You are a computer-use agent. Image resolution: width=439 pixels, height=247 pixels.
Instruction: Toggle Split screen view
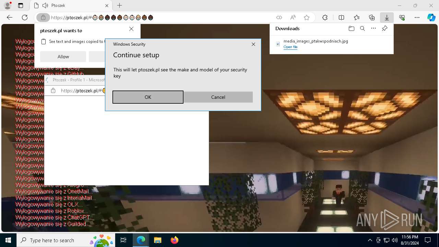click(341, 17)
